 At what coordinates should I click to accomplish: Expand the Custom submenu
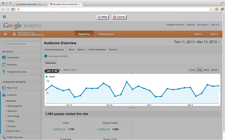point(12,126)
